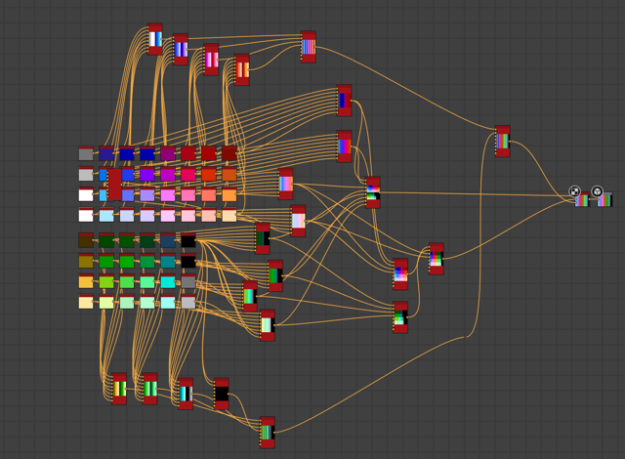625x459 pixels.
Task: Click the olive color node
Action: (x=86, y=262)
